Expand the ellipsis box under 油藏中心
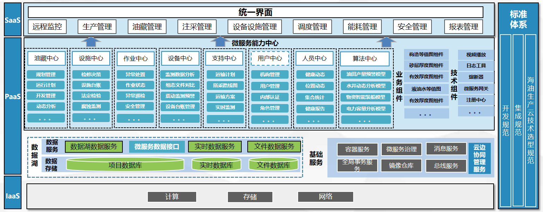This screenshot has height=212, width=543. (x=46, y=118)
